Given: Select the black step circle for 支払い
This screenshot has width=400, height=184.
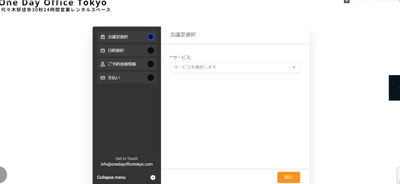Looking at the screenshot, I should 150,78.
